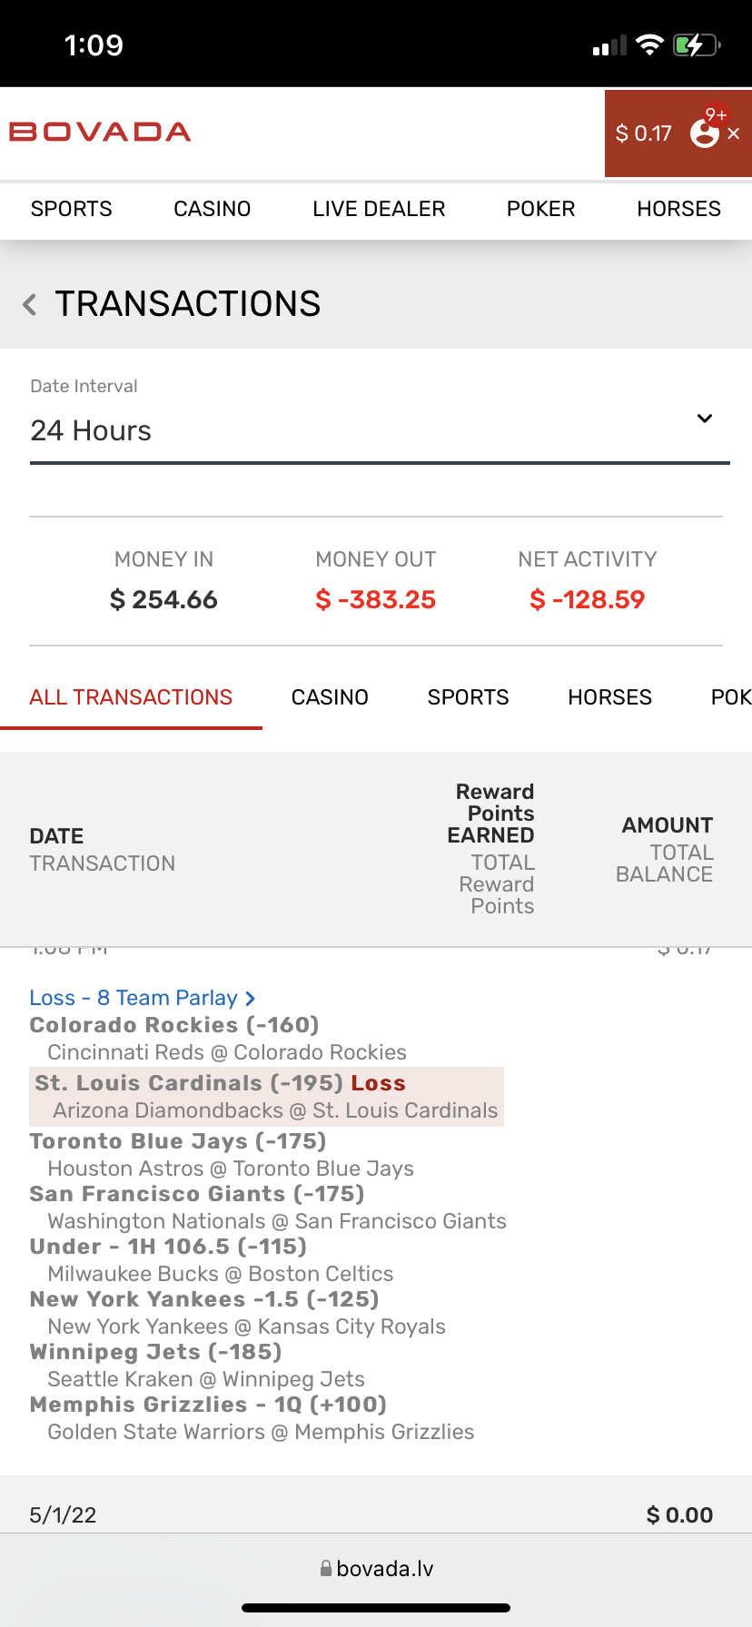
Task: Expand the 8 Team Parlay details chevron
Action: coord(251,999)
